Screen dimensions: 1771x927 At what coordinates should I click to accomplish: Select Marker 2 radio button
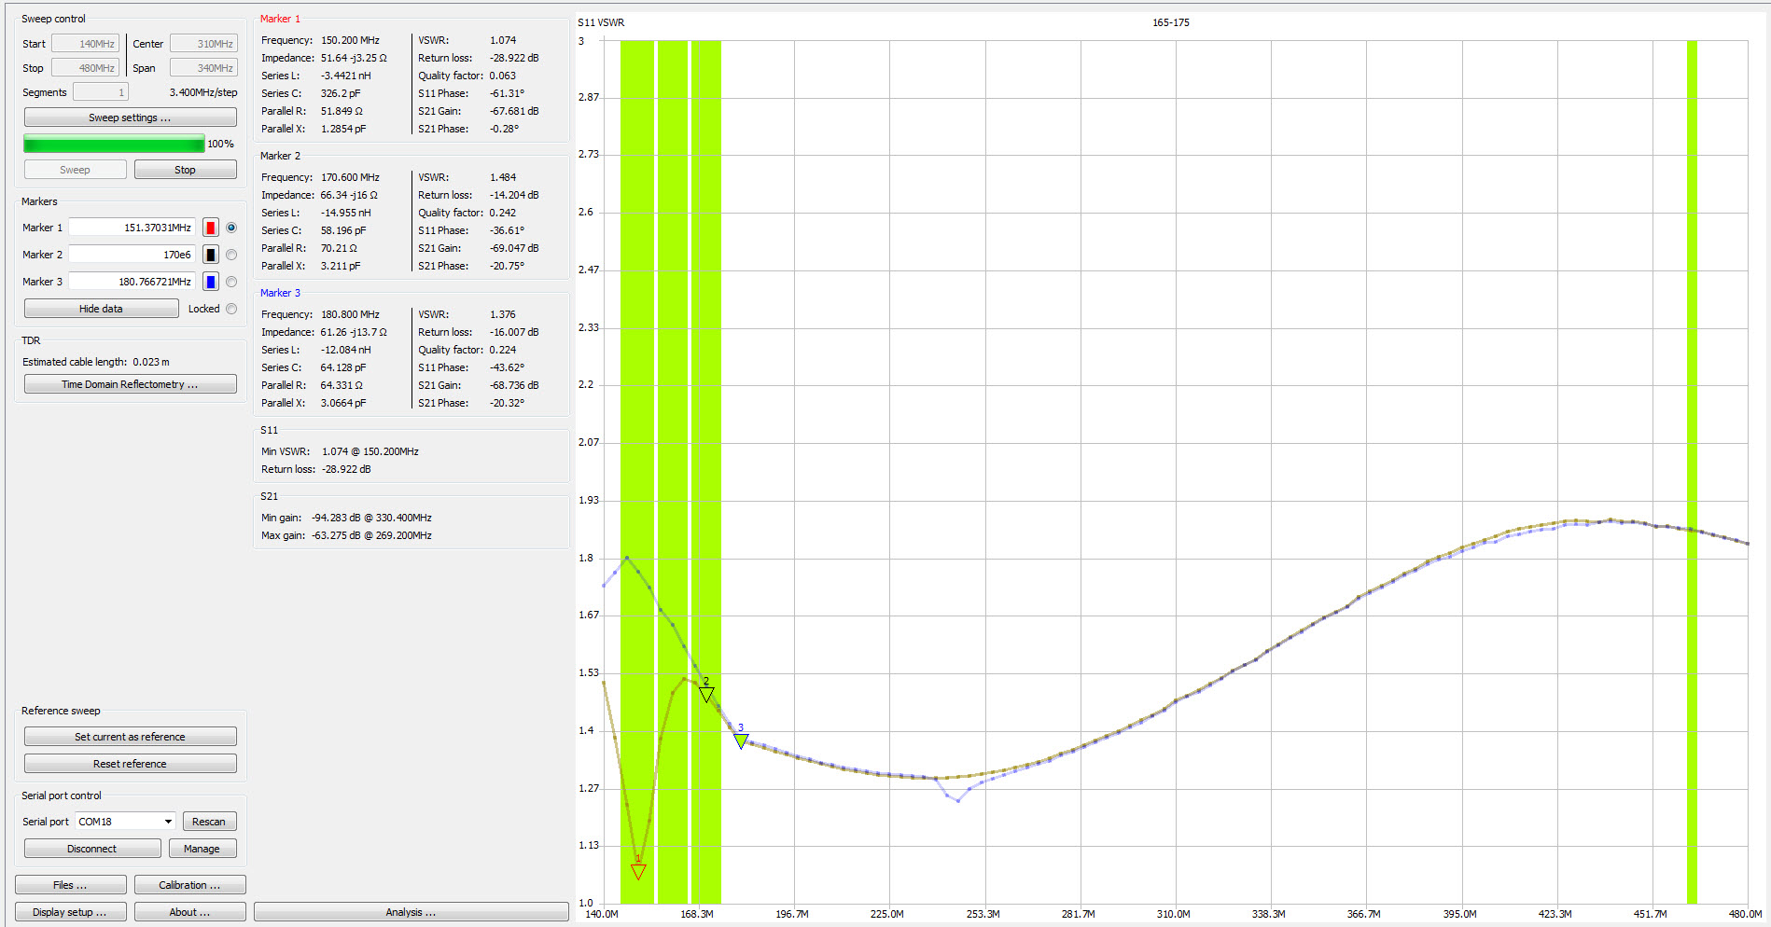[231, 255]
